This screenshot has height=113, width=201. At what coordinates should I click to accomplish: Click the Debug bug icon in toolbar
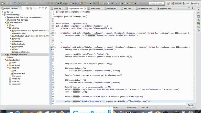(x=57, y=3)
